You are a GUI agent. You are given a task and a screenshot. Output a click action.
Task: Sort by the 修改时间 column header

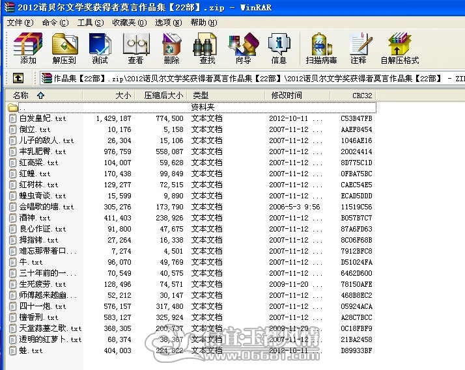coord(298,96)
